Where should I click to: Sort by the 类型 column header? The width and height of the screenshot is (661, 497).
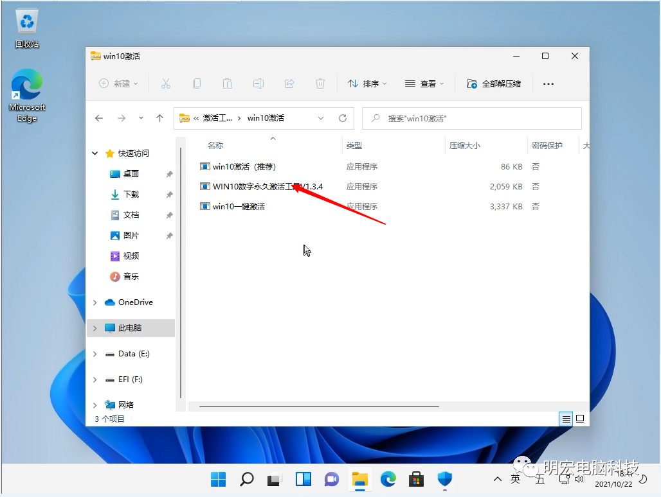click(x=354, y=146)
